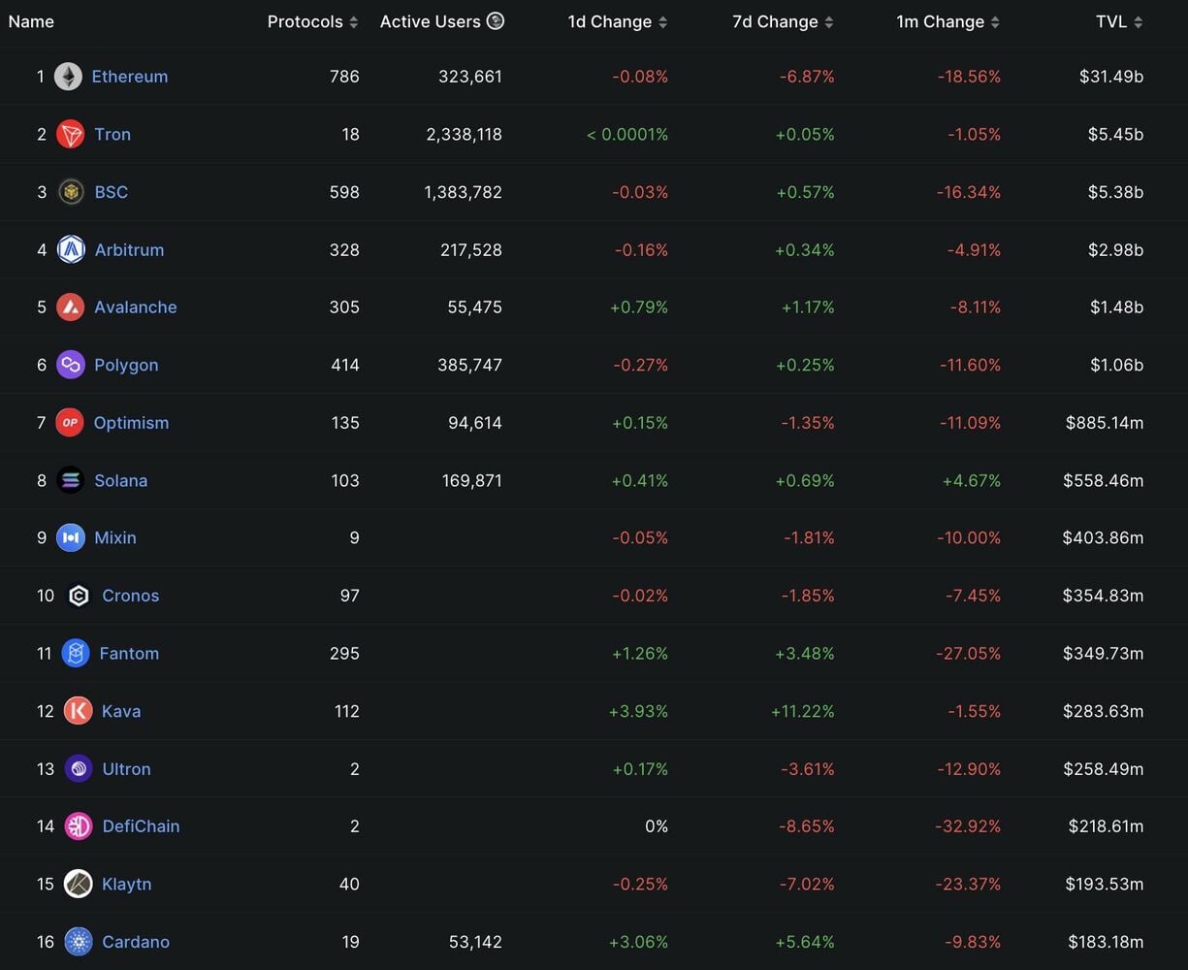This screenshot has width=1188, height=970.
Task: Click the Name column header
Action: point(31,21)
